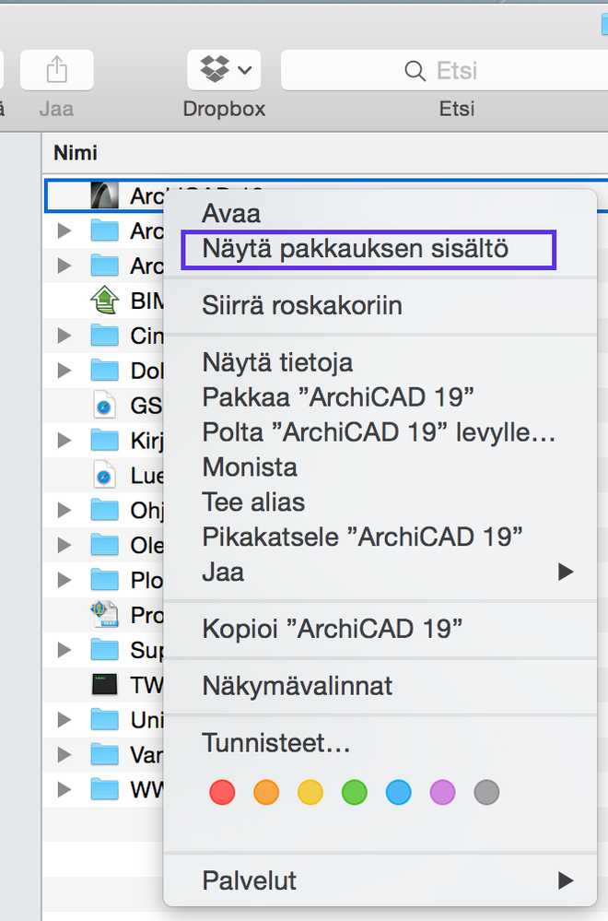Select Avaa in the context menu

pyautogui.click(x=232, y=214)
